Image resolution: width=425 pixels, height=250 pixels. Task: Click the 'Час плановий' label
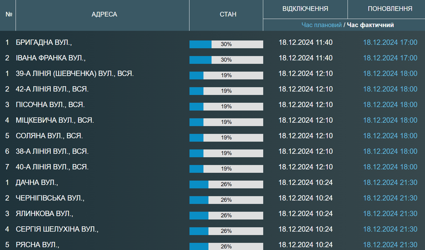click(x=322, y=25)
